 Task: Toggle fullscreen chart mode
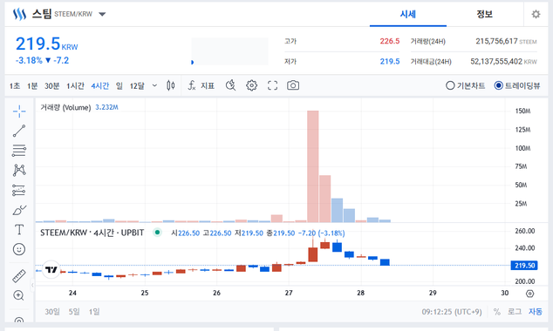tap(272, 85)
